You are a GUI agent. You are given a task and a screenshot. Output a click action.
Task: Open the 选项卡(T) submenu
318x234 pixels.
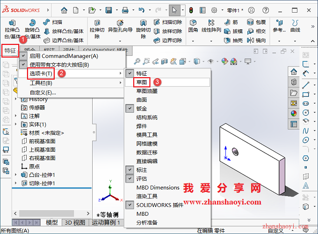click(71, 73)
